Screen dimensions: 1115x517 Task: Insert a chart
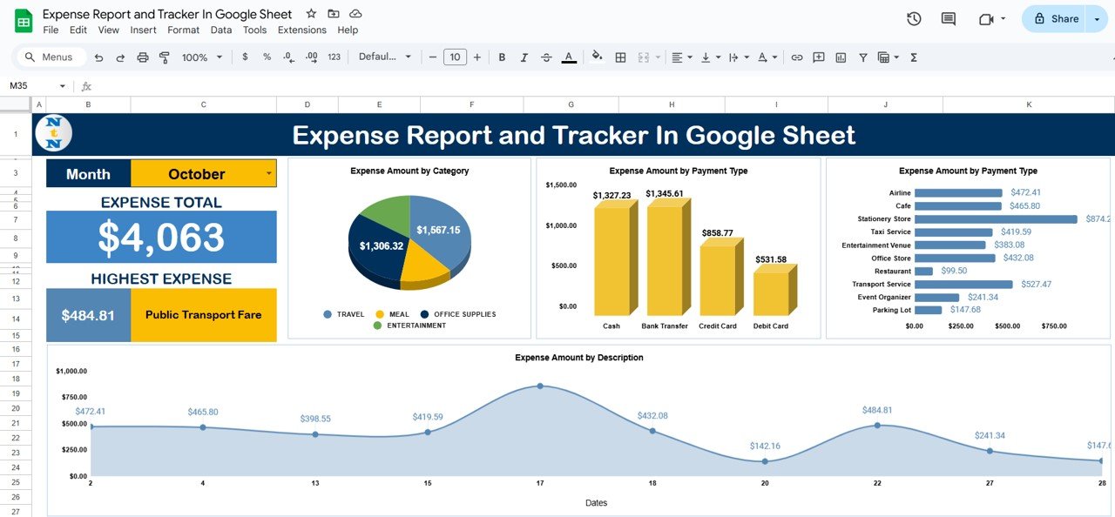tap(841, 57)
